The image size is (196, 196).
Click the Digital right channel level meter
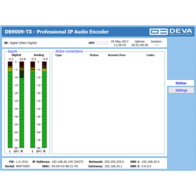(22, 105)
